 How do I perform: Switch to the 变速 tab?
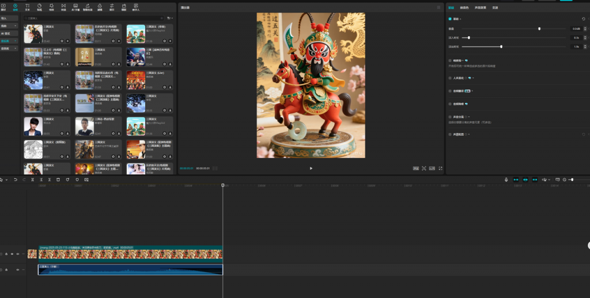click(x=495, y=7)
